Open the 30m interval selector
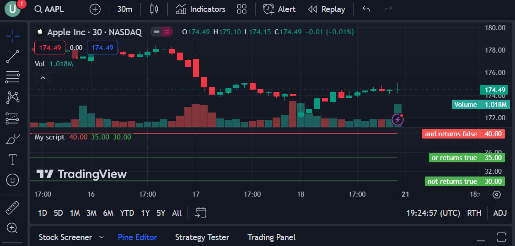515x246 pixels. (125, 9)
